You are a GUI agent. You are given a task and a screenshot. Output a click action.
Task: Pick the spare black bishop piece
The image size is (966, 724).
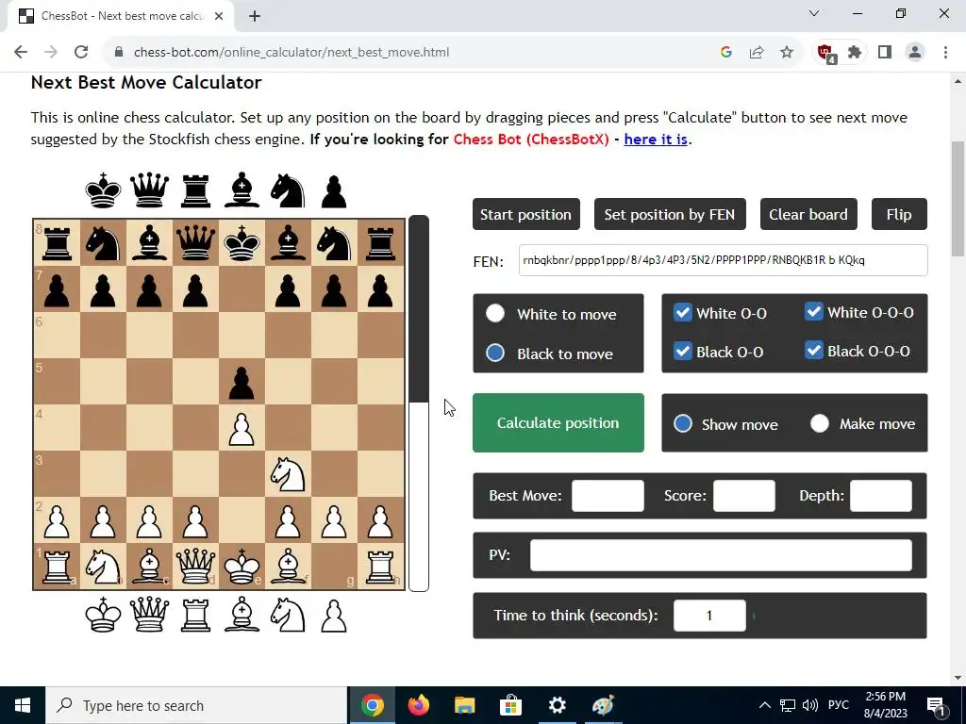(x=241, y=190)
